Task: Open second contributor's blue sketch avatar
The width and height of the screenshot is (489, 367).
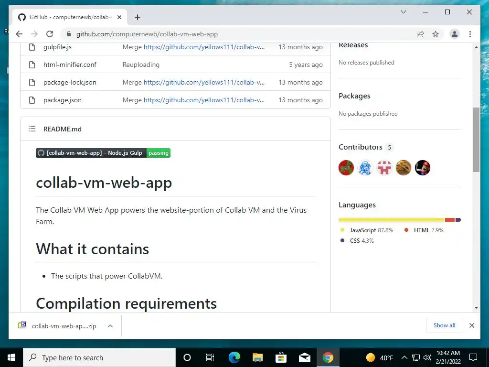Action: tap(365, 168)
